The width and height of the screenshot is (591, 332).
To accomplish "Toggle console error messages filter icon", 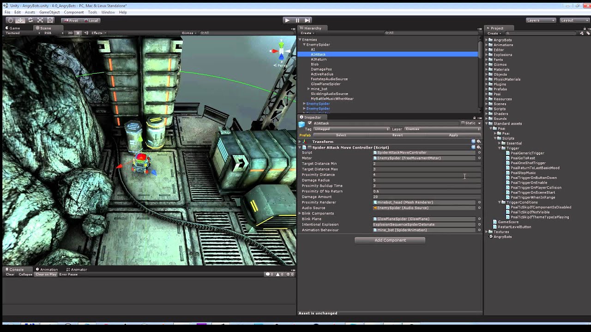I will 289,274.
